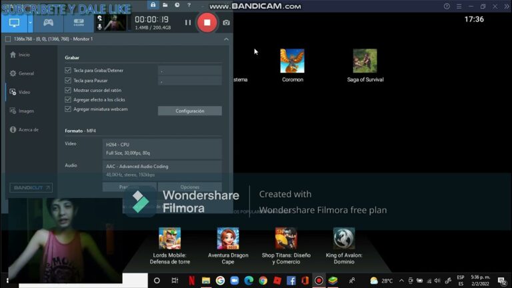Click the record/stop hotkey field
Screen dimensions: 512x288
190,70
